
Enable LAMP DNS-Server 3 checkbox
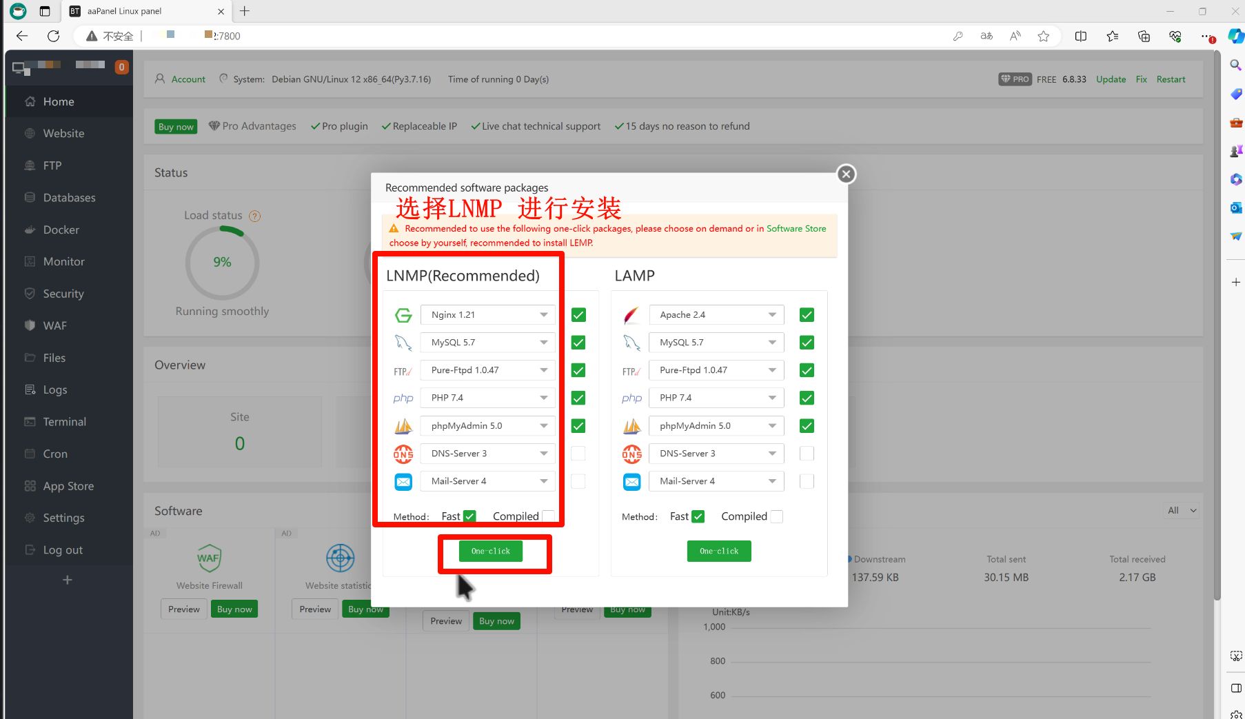pyautogui.click(x=807, y=454)
